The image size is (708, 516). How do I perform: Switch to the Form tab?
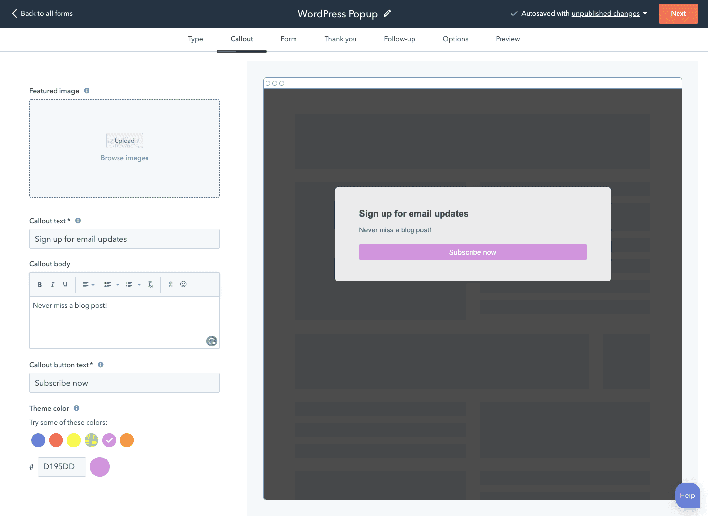pos(289,39)
